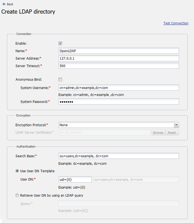This screenshot has height=223, width=194.
Task: Click into the Server Address field
Action: [x=119, y=58]
